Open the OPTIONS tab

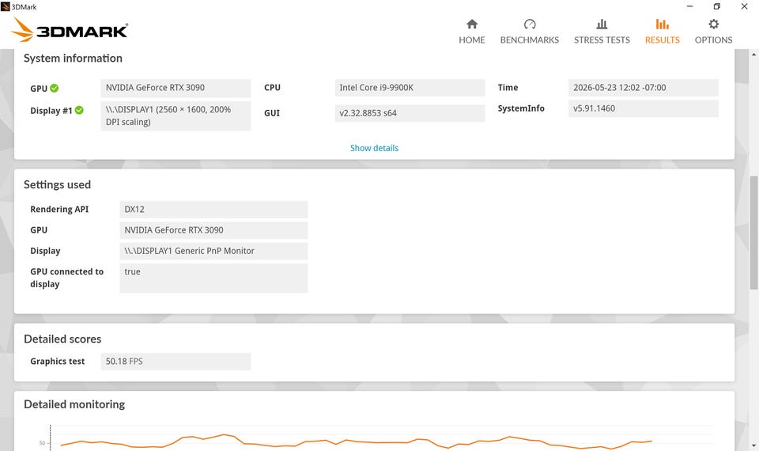pos(713,32)
